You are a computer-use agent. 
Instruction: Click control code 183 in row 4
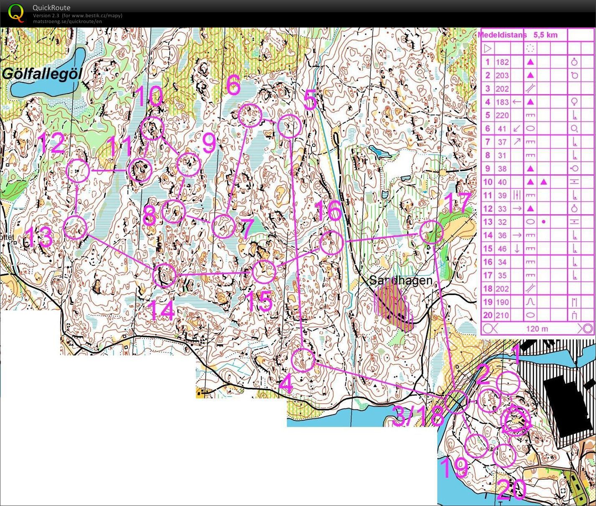click(502, 102)
